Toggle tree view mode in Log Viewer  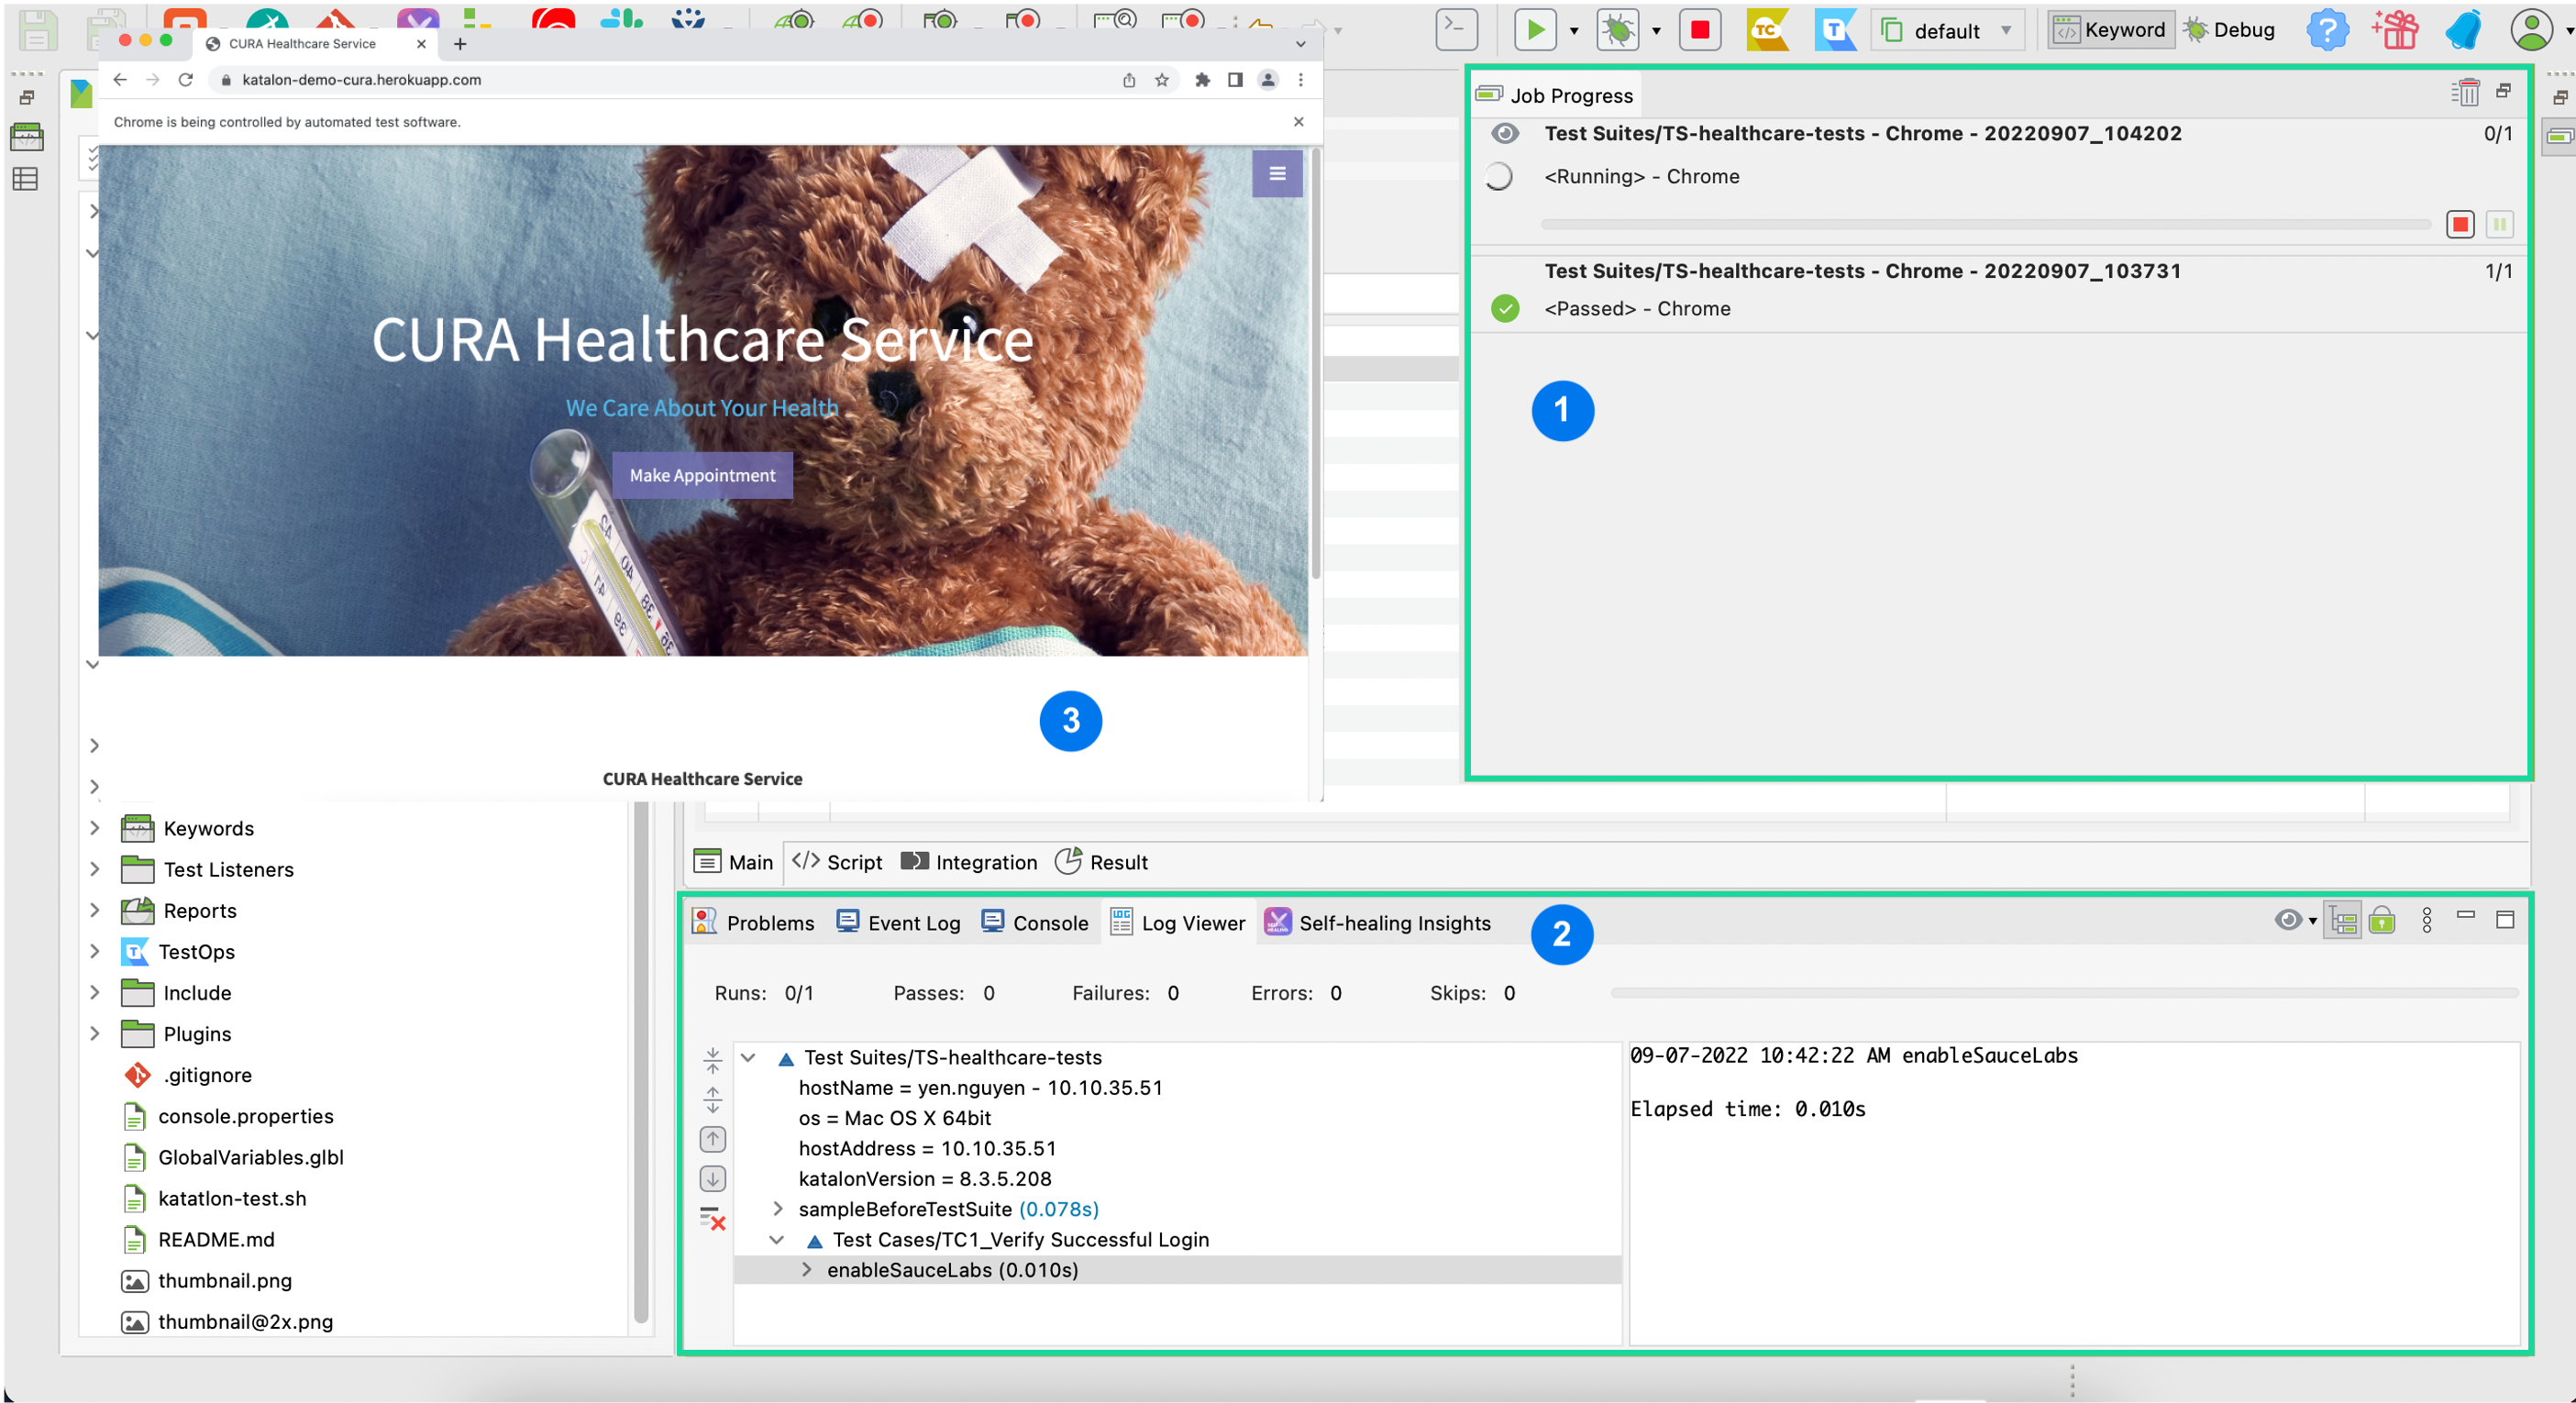pos(2342,920)
